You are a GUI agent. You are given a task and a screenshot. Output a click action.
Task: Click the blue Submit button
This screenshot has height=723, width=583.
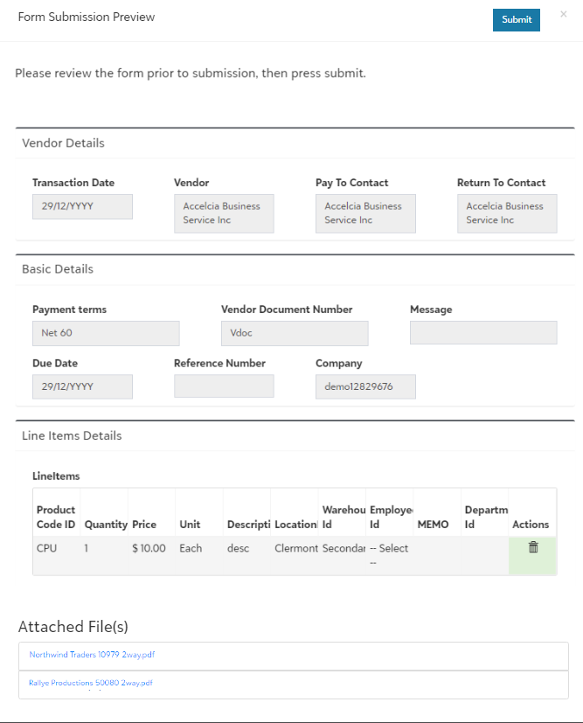[517, 20]
